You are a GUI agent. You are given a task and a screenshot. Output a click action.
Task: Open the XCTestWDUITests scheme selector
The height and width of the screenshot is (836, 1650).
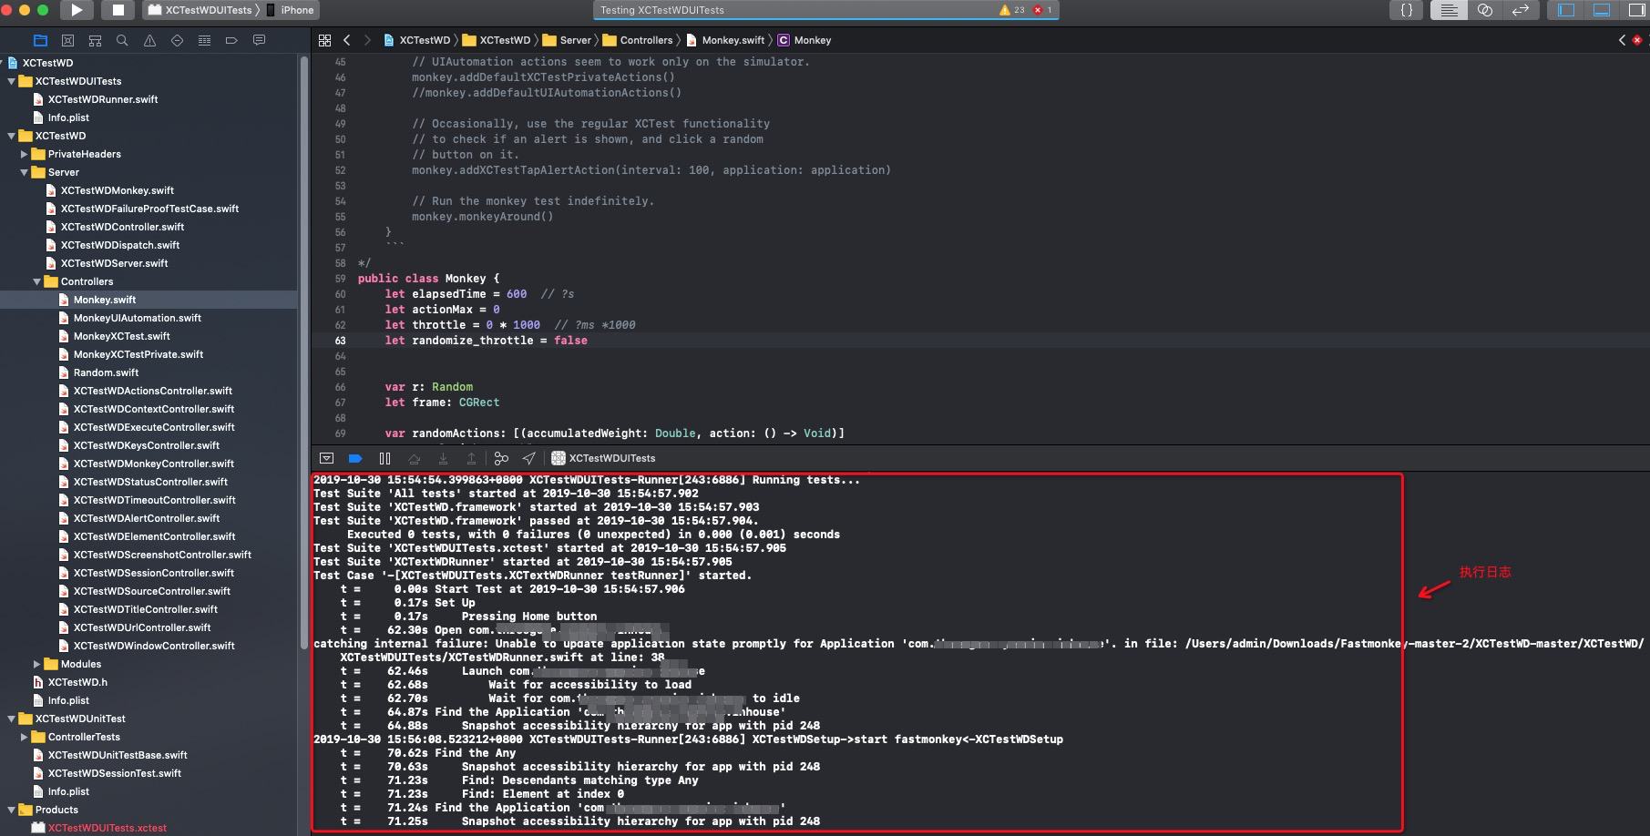click(200, 10)
